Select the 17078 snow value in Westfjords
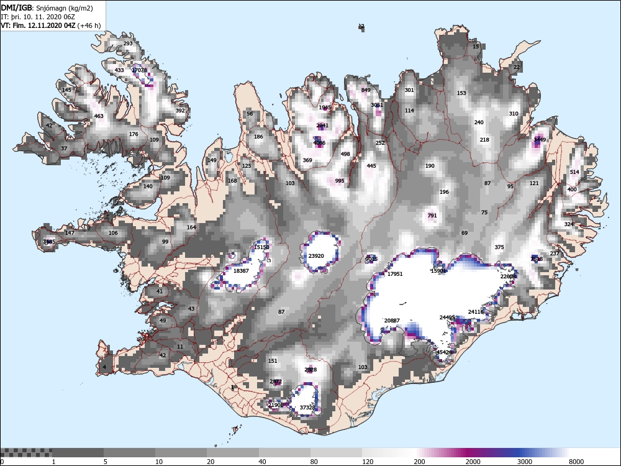 point(139,70)
